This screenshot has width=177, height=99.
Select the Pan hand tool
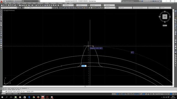pyautogui.click(x=36, y=5)
